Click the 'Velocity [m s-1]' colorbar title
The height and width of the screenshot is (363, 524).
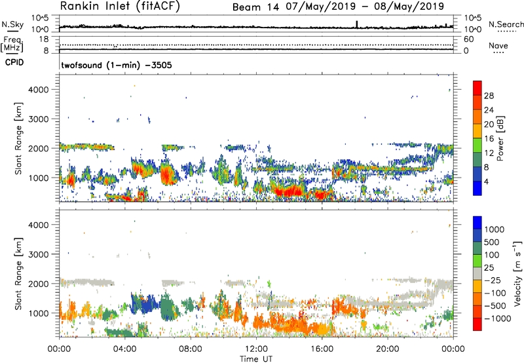pyautogui.click(x=517, y=273)
